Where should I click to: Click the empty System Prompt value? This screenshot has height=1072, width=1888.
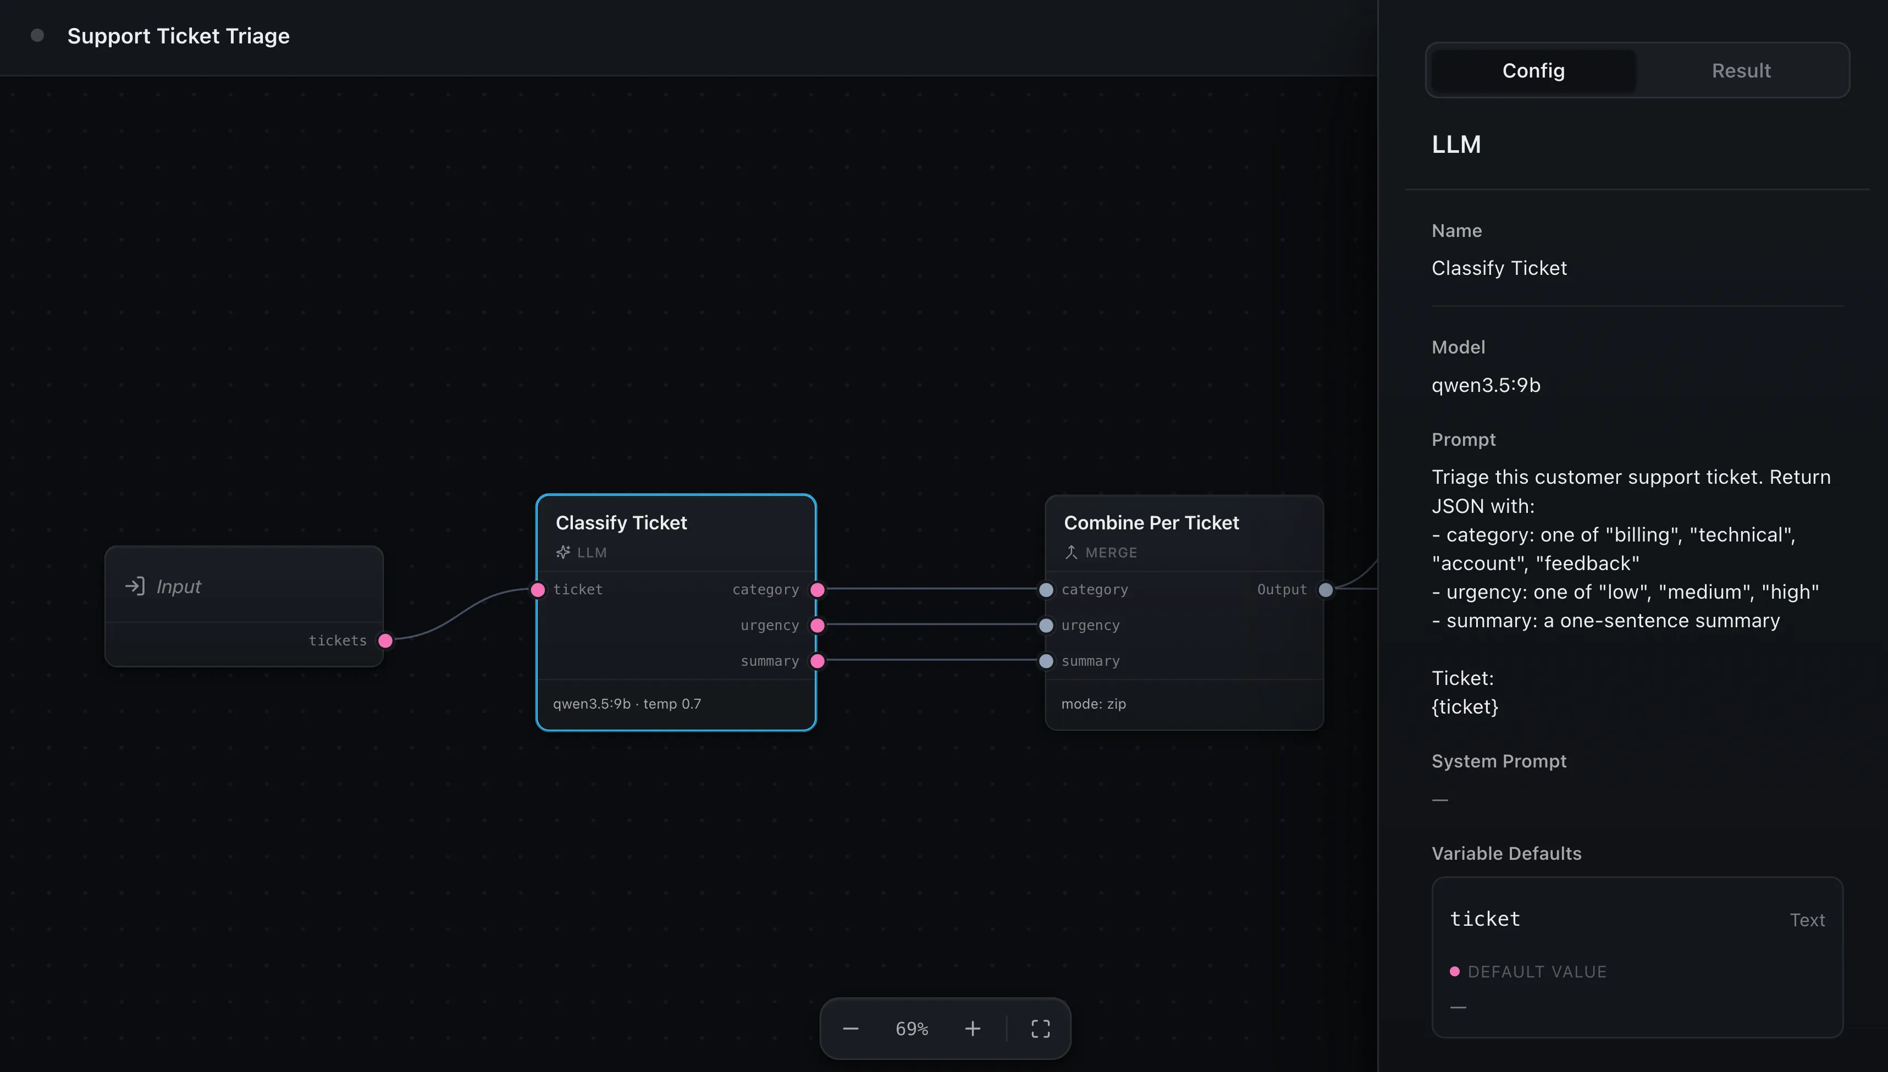(x=1440, y=799)
